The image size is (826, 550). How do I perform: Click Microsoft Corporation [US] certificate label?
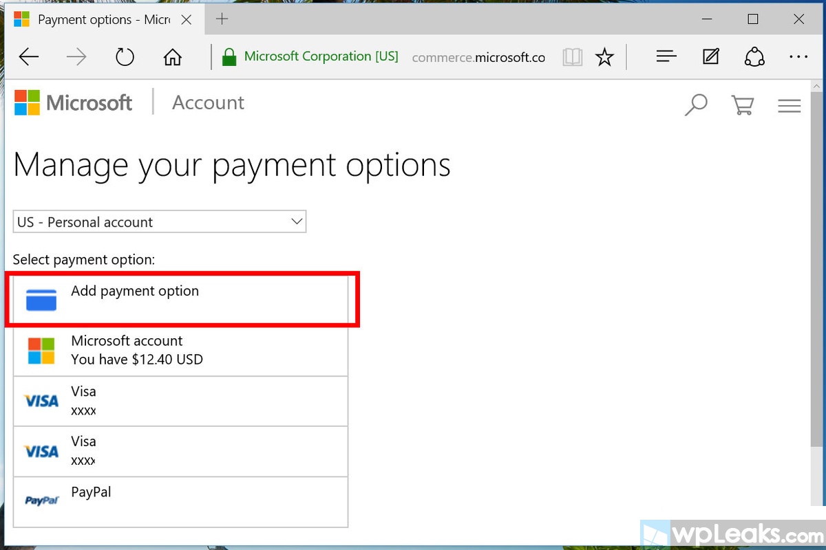(321, 57)
